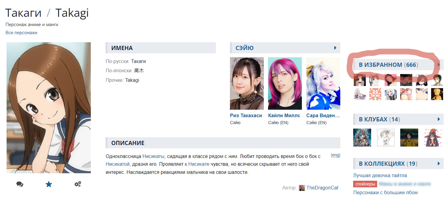The width and height of the screenshot is (447, 202).
Task: Expand the В коллекциях section arrow
Action: (x=439, y=164)
